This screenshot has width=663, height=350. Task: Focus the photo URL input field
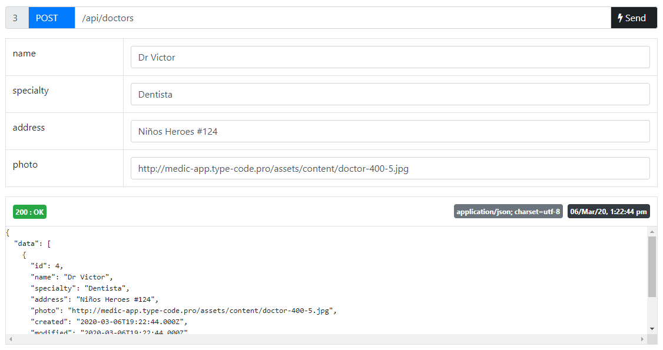pos(390,168)
